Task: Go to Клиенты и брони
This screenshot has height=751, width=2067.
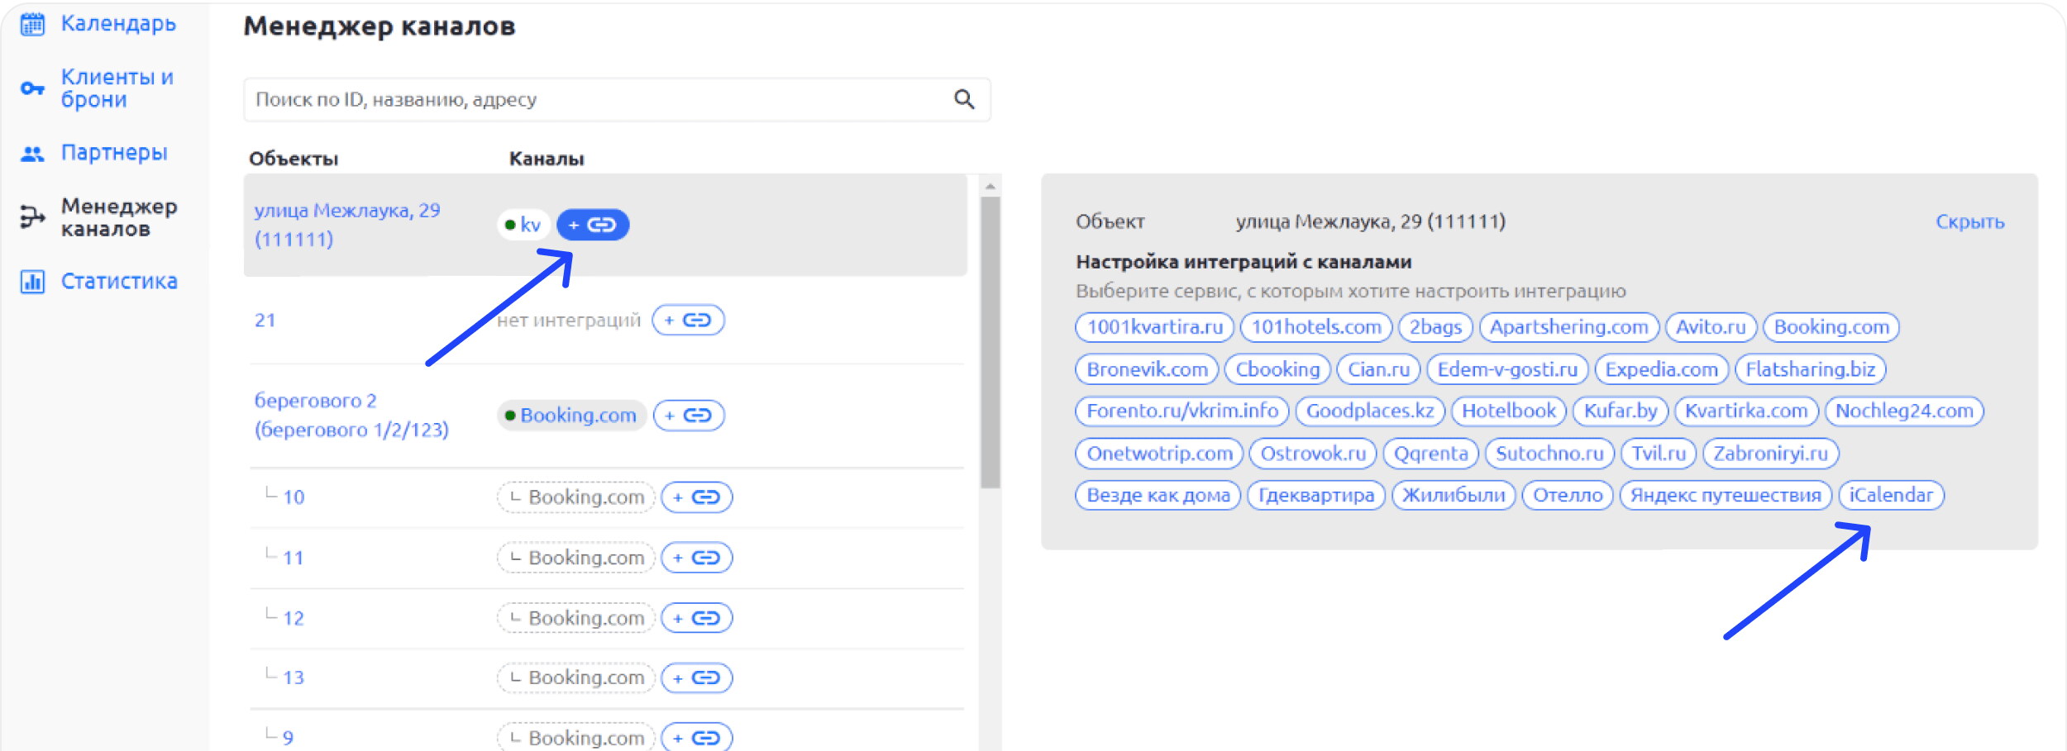Action: (x=117, y=88)
